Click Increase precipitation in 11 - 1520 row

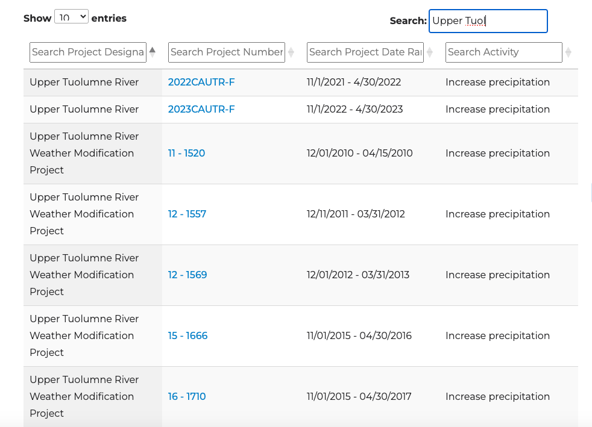pyautogui.click(x=497, y=153)
